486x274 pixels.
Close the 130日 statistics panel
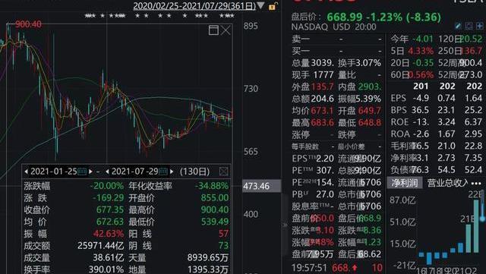(223, 172)
